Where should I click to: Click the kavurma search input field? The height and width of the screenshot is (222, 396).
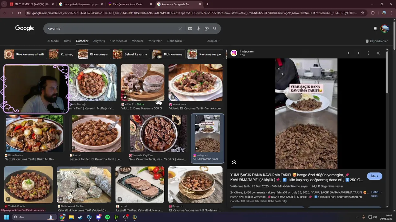(x=111, y=28)
